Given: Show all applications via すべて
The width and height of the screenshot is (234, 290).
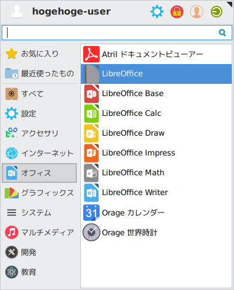Looking at the screenshot, I should point(40,94).
